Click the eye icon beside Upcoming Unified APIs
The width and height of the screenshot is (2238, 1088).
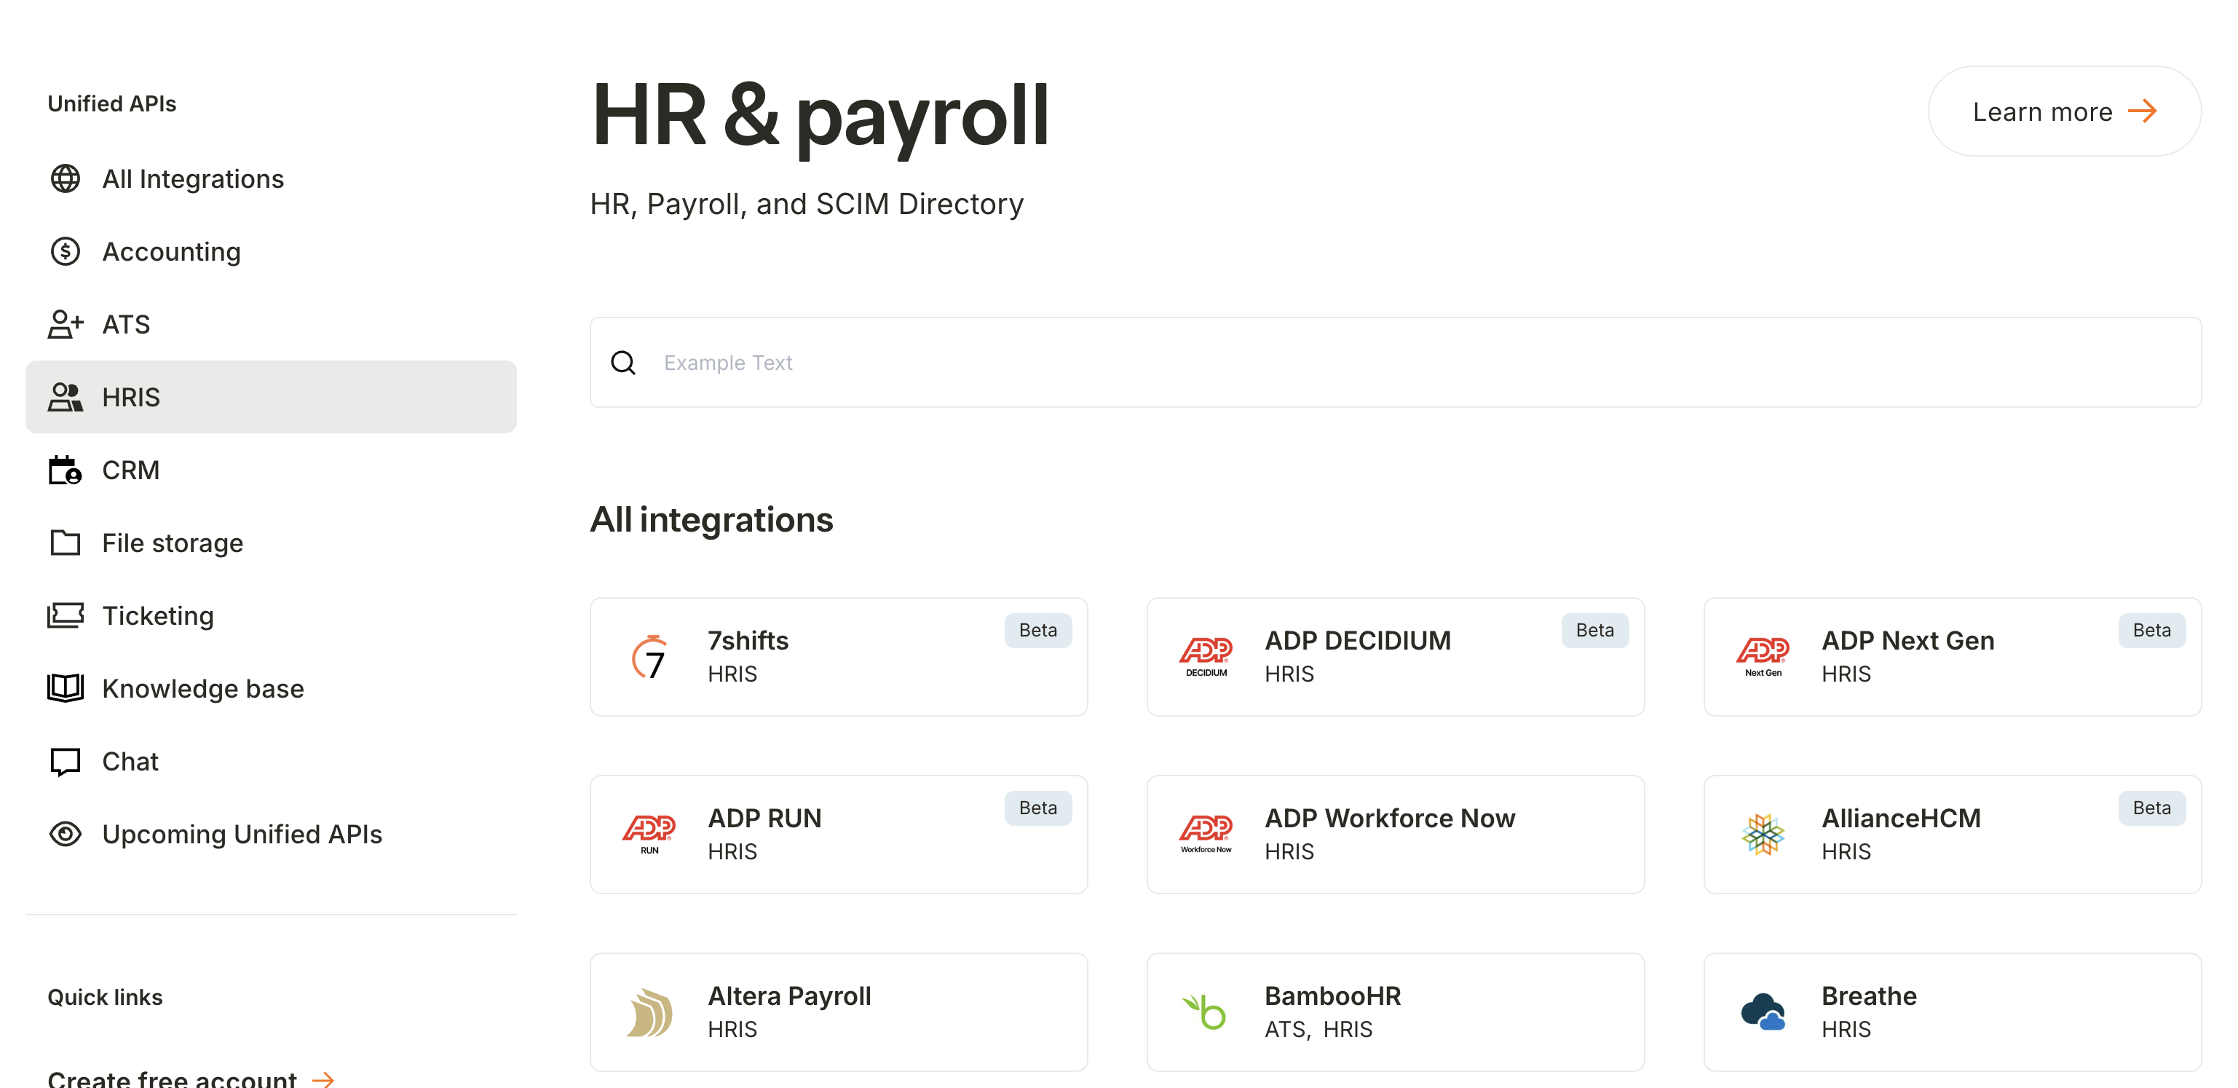click(x=65, y=835)
